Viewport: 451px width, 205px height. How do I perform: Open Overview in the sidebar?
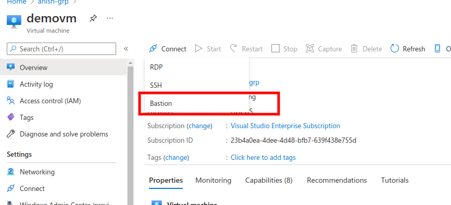(x=64, y=67)
